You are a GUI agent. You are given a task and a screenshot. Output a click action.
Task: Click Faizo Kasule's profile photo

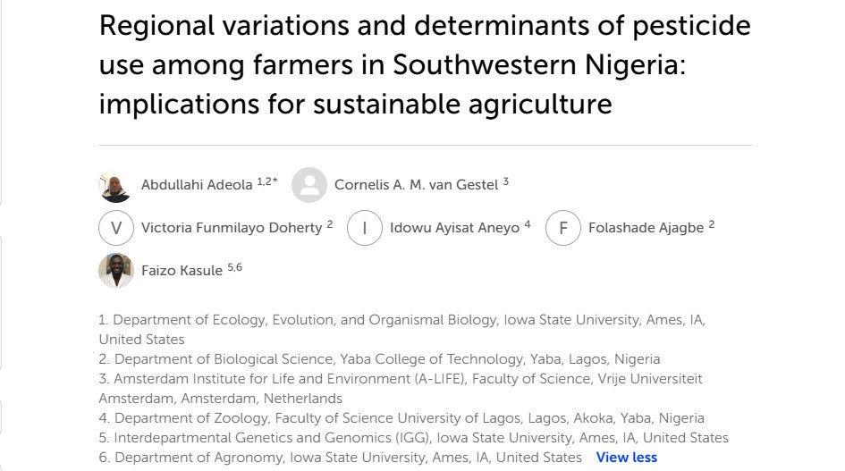point(116,271)
